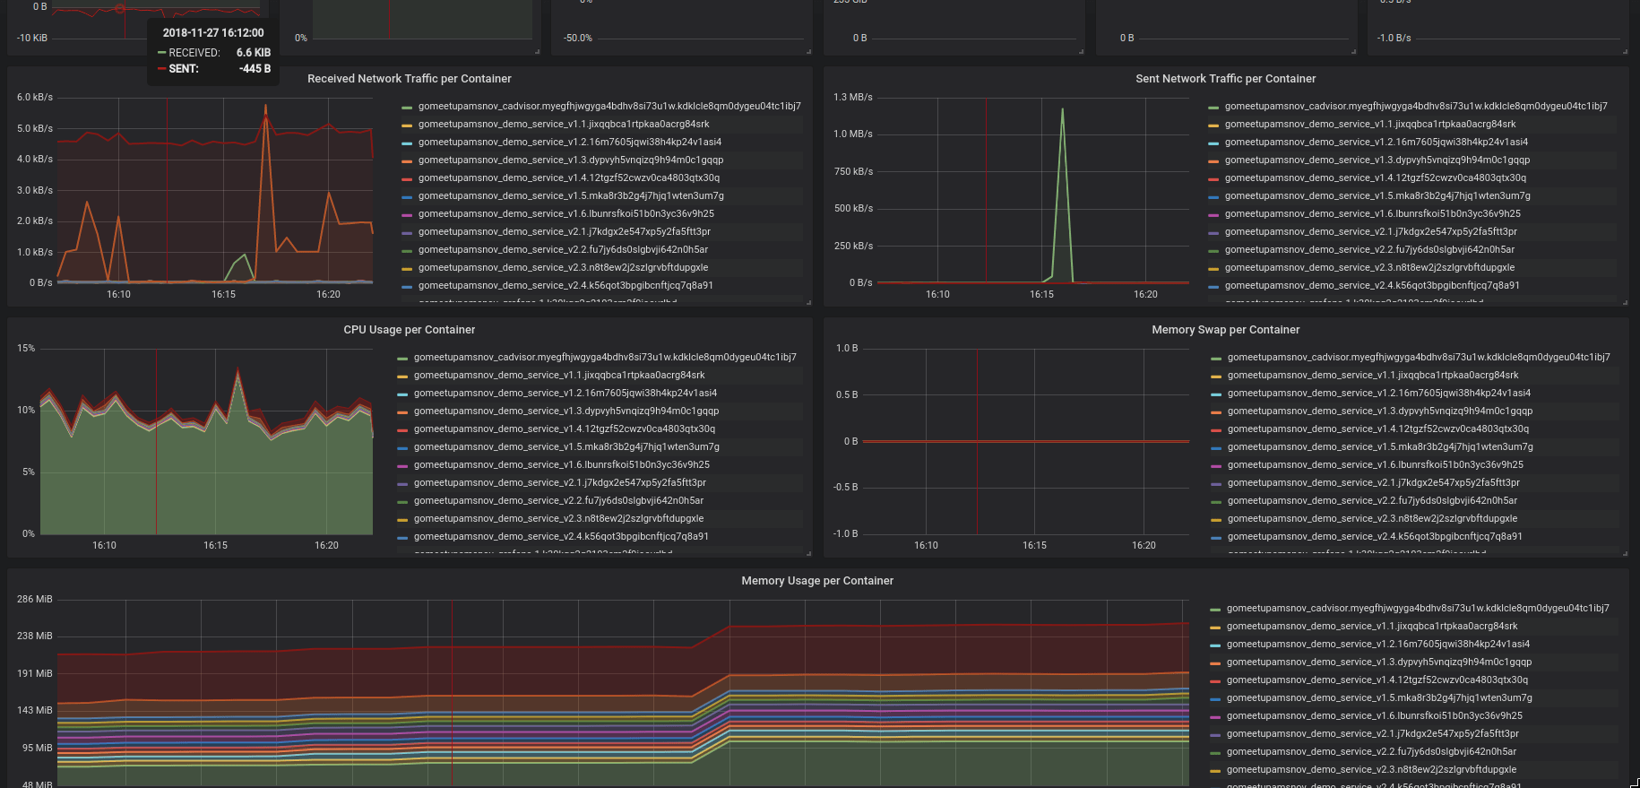
Task: Toggle demo_service_v1.2 series in Memory Swap legend
Action: (x=1379, y=393)
